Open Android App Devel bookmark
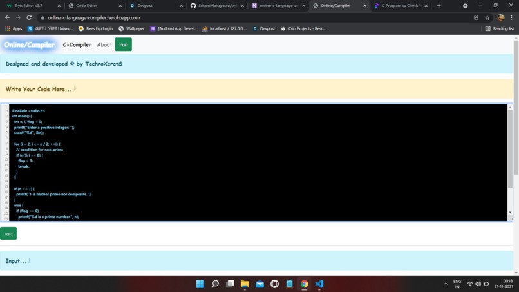This screenshot has width=519, height=292. click(x=173, y=28)
